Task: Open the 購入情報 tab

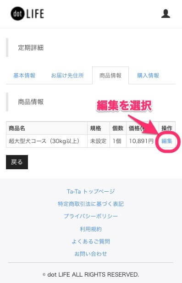Action: 148,75
